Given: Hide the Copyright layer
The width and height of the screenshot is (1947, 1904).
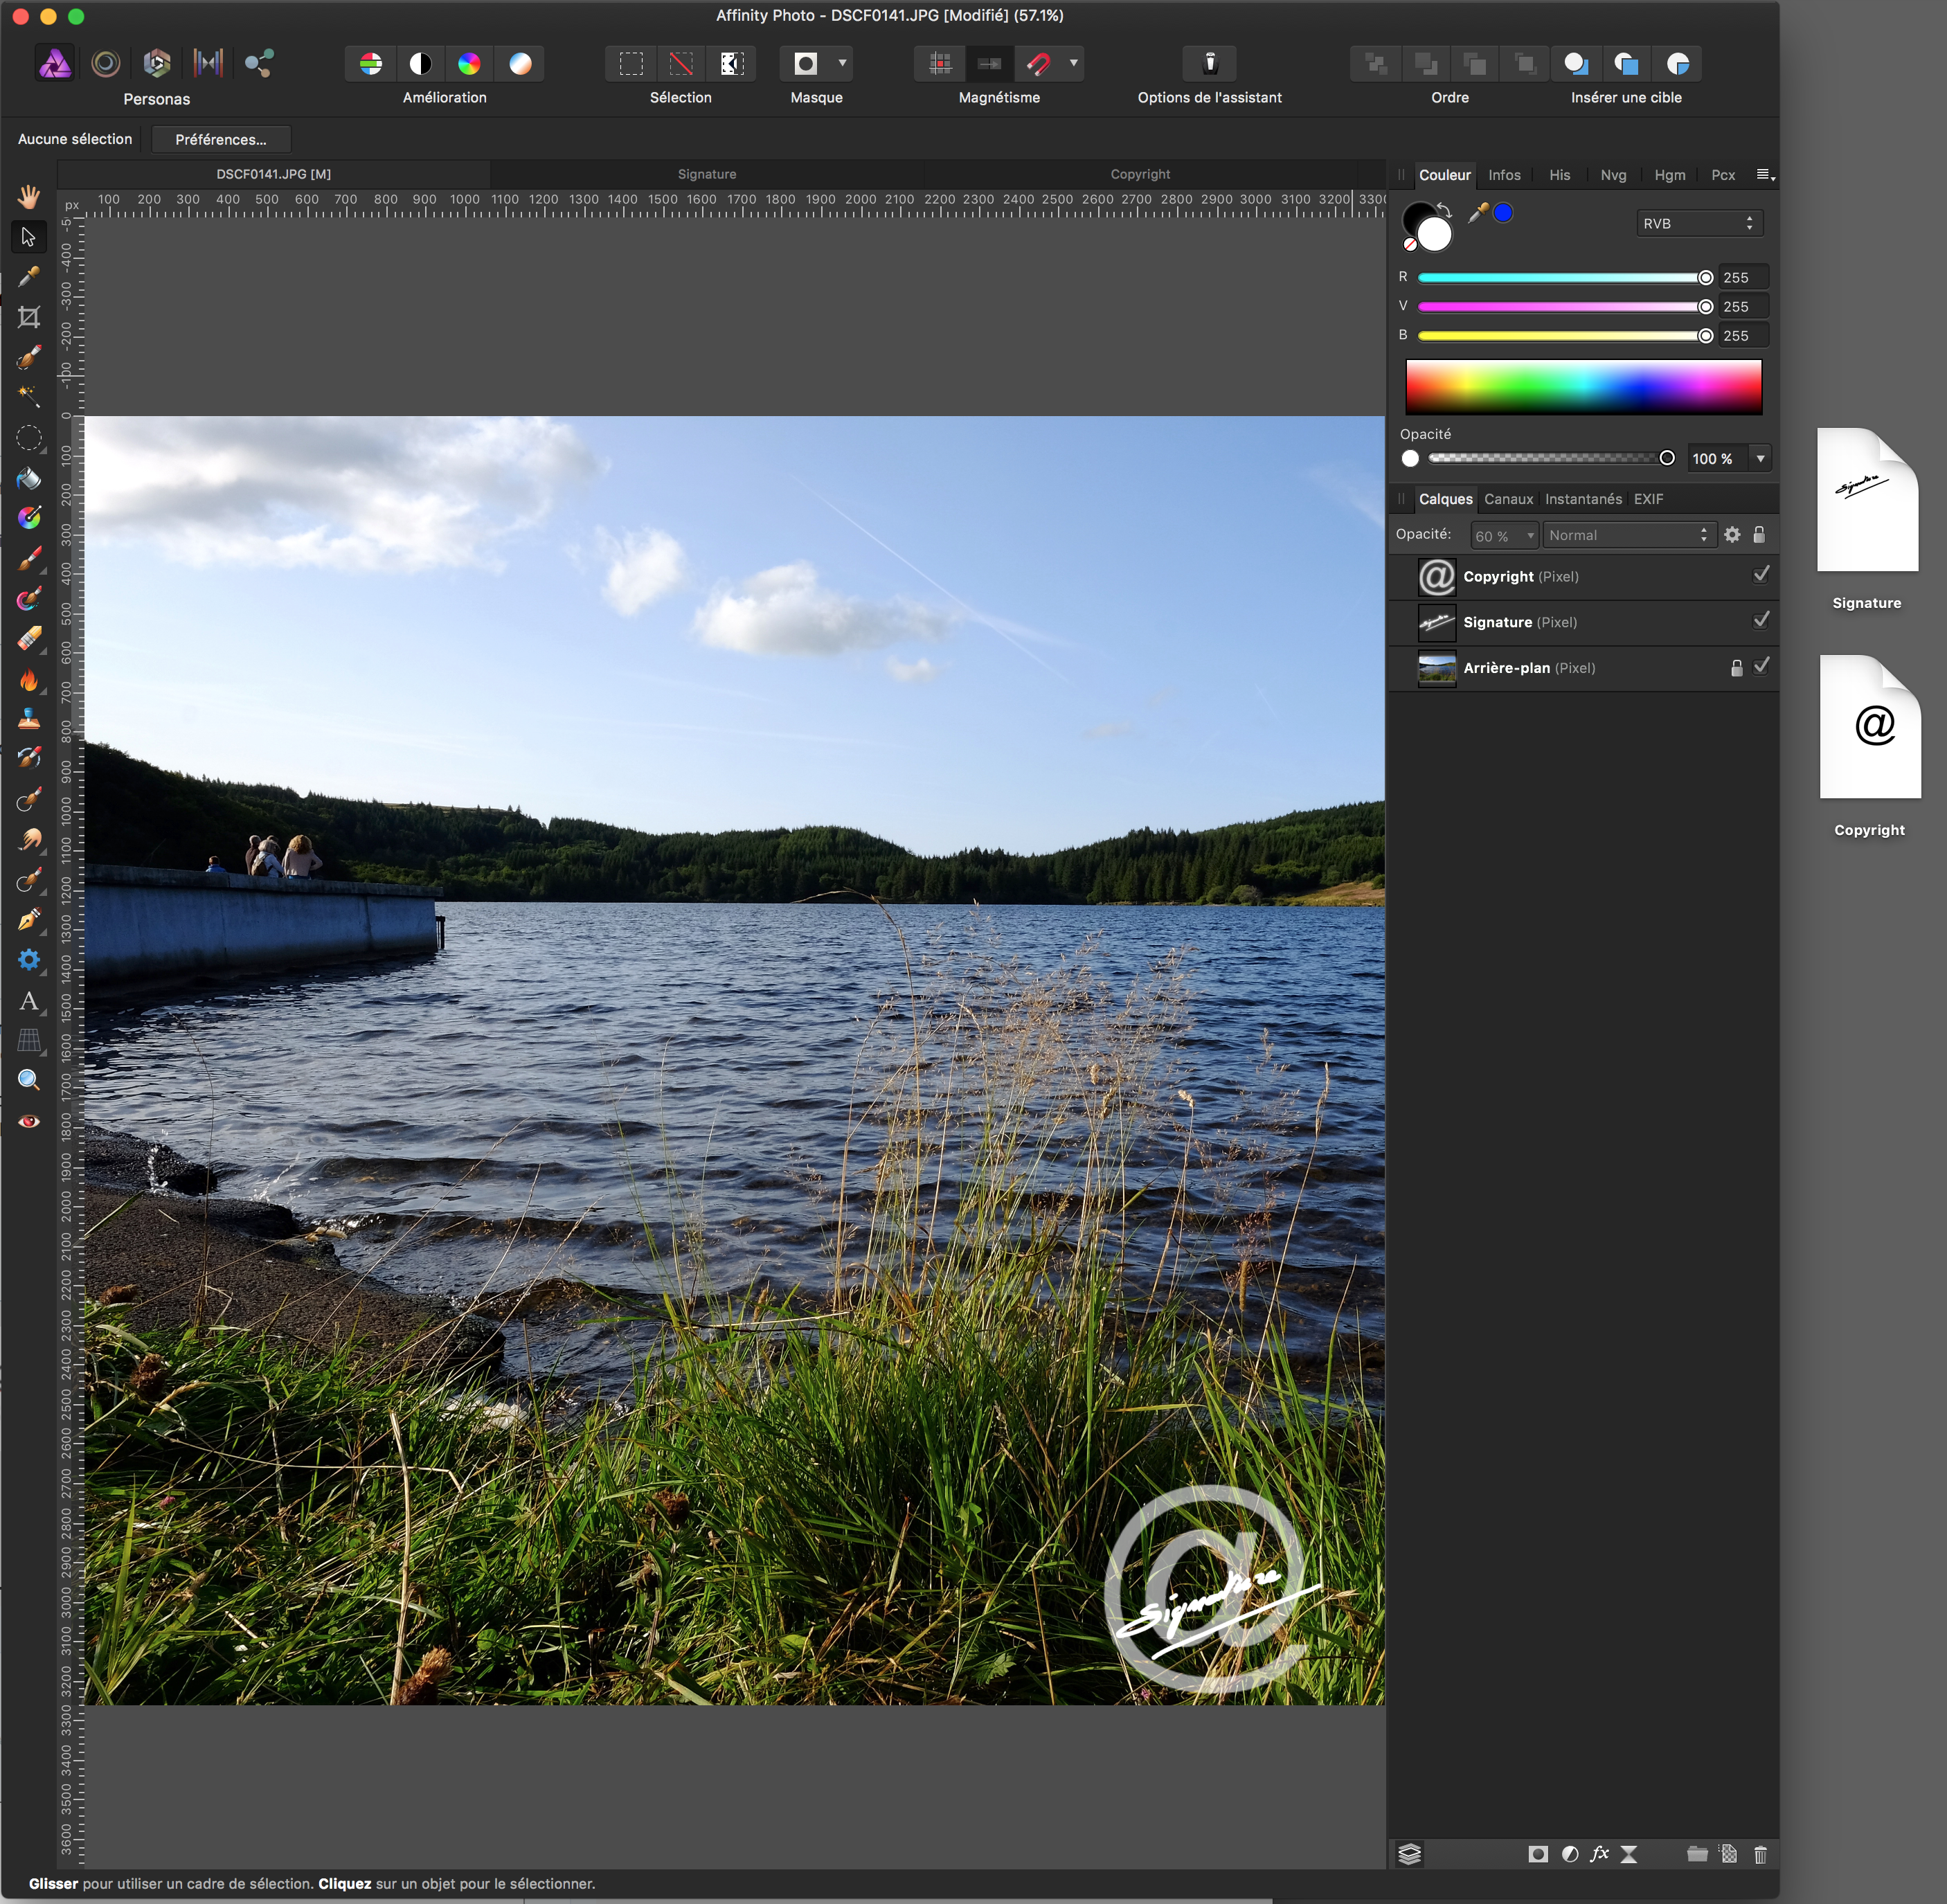Looking at the screenshot, I should [1761, 575].
